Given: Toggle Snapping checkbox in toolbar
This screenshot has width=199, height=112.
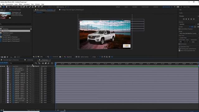Looking at the screenshot, I should click(58, 7).
